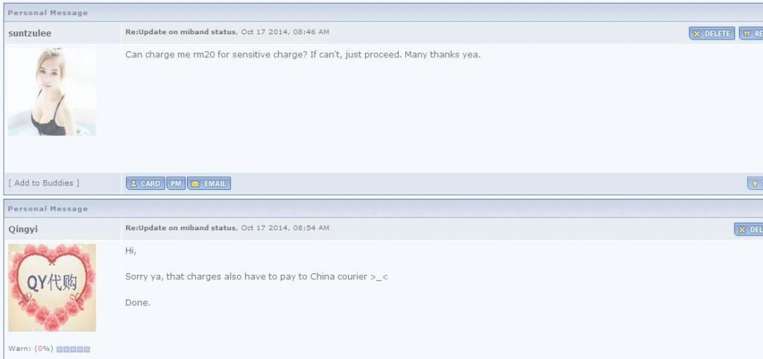The height and width of the screenshot is (359, 763).
Task: Click the EMAIL button under suntzulee's message
Action: tap(209, 183)
